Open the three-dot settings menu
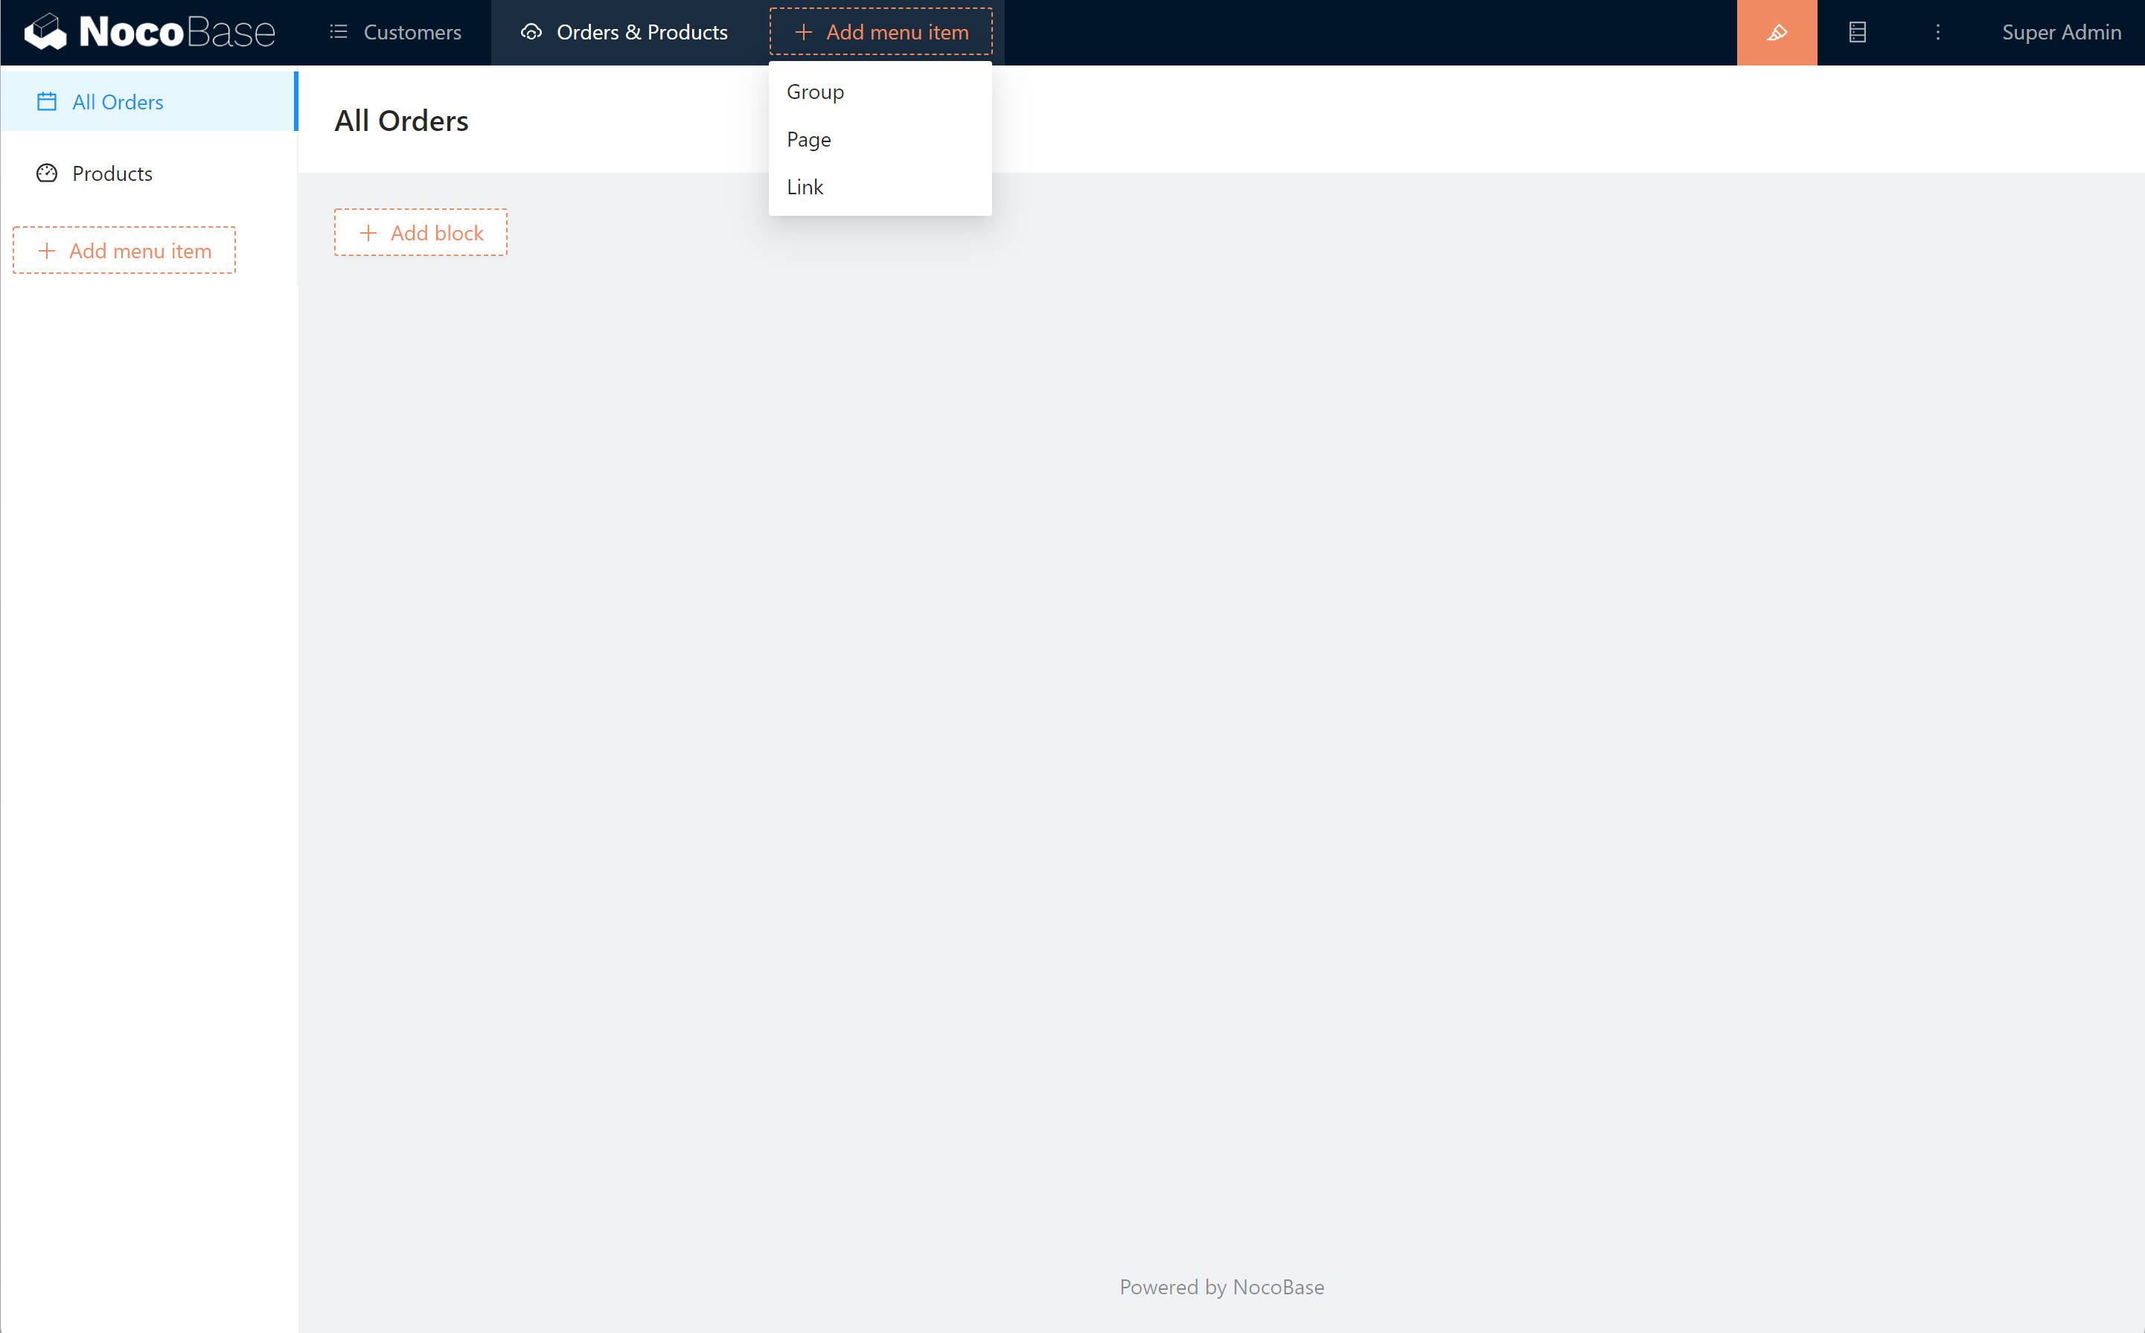Screen dimensions: 2145x1333 [x=1937, y=33]
